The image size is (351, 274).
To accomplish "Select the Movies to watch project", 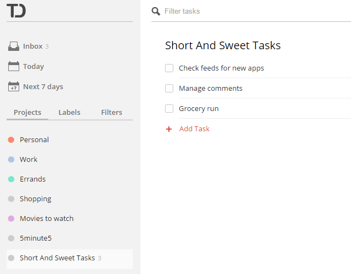I will point(46,219).
